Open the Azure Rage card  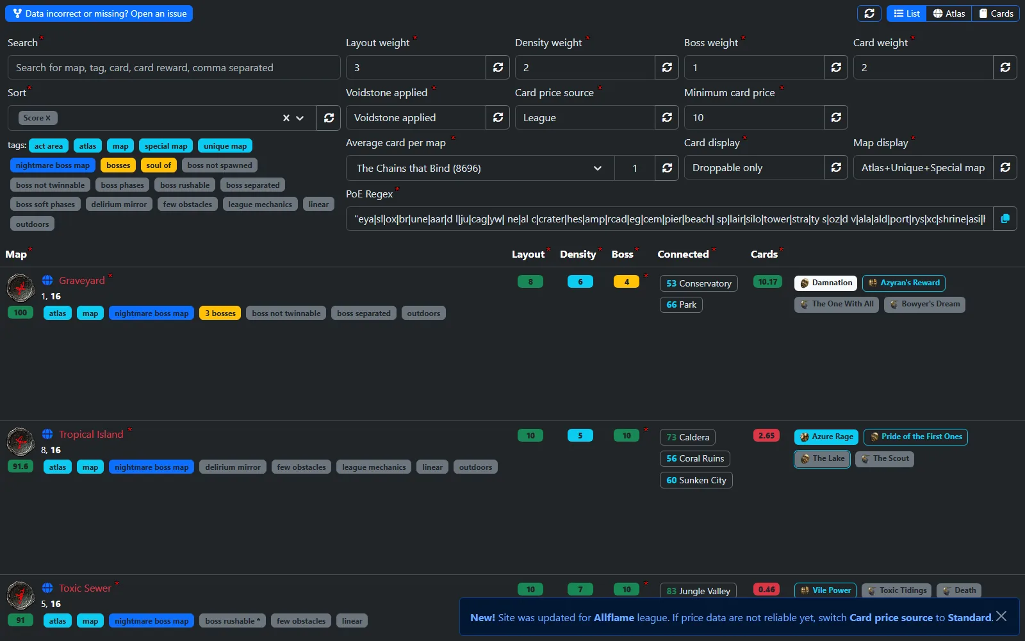click(x=826, y=437)
